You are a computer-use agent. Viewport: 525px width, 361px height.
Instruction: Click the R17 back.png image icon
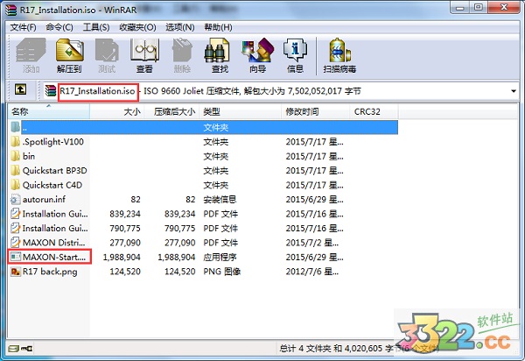[16, 272]
